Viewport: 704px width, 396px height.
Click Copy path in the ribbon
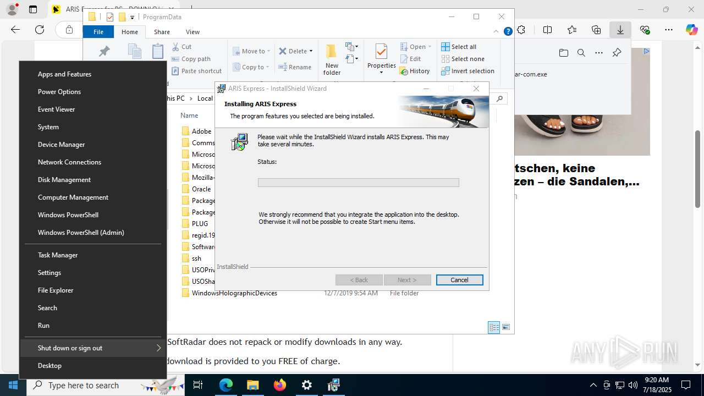click(191, 59)
